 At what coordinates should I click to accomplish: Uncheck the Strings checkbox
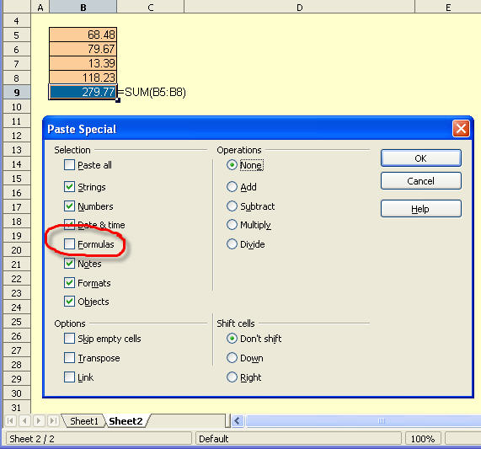pos(69,186)
